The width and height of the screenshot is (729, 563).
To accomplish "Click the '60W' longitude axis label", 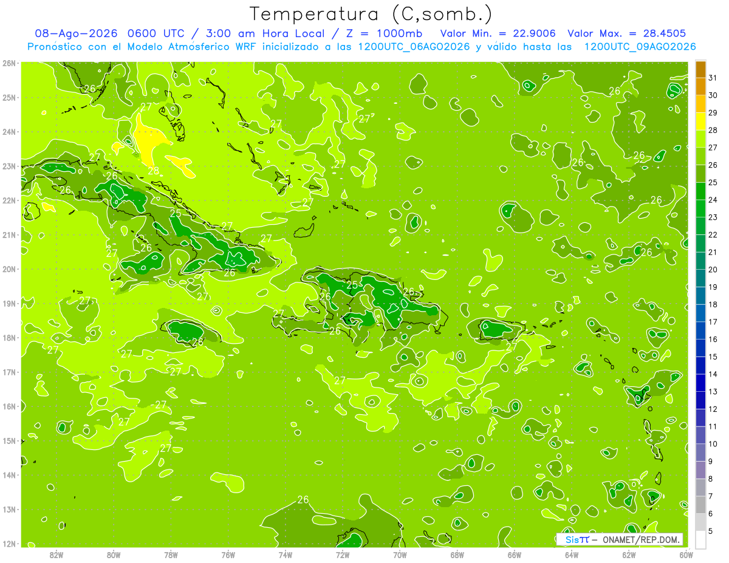I will coord(686,554).
